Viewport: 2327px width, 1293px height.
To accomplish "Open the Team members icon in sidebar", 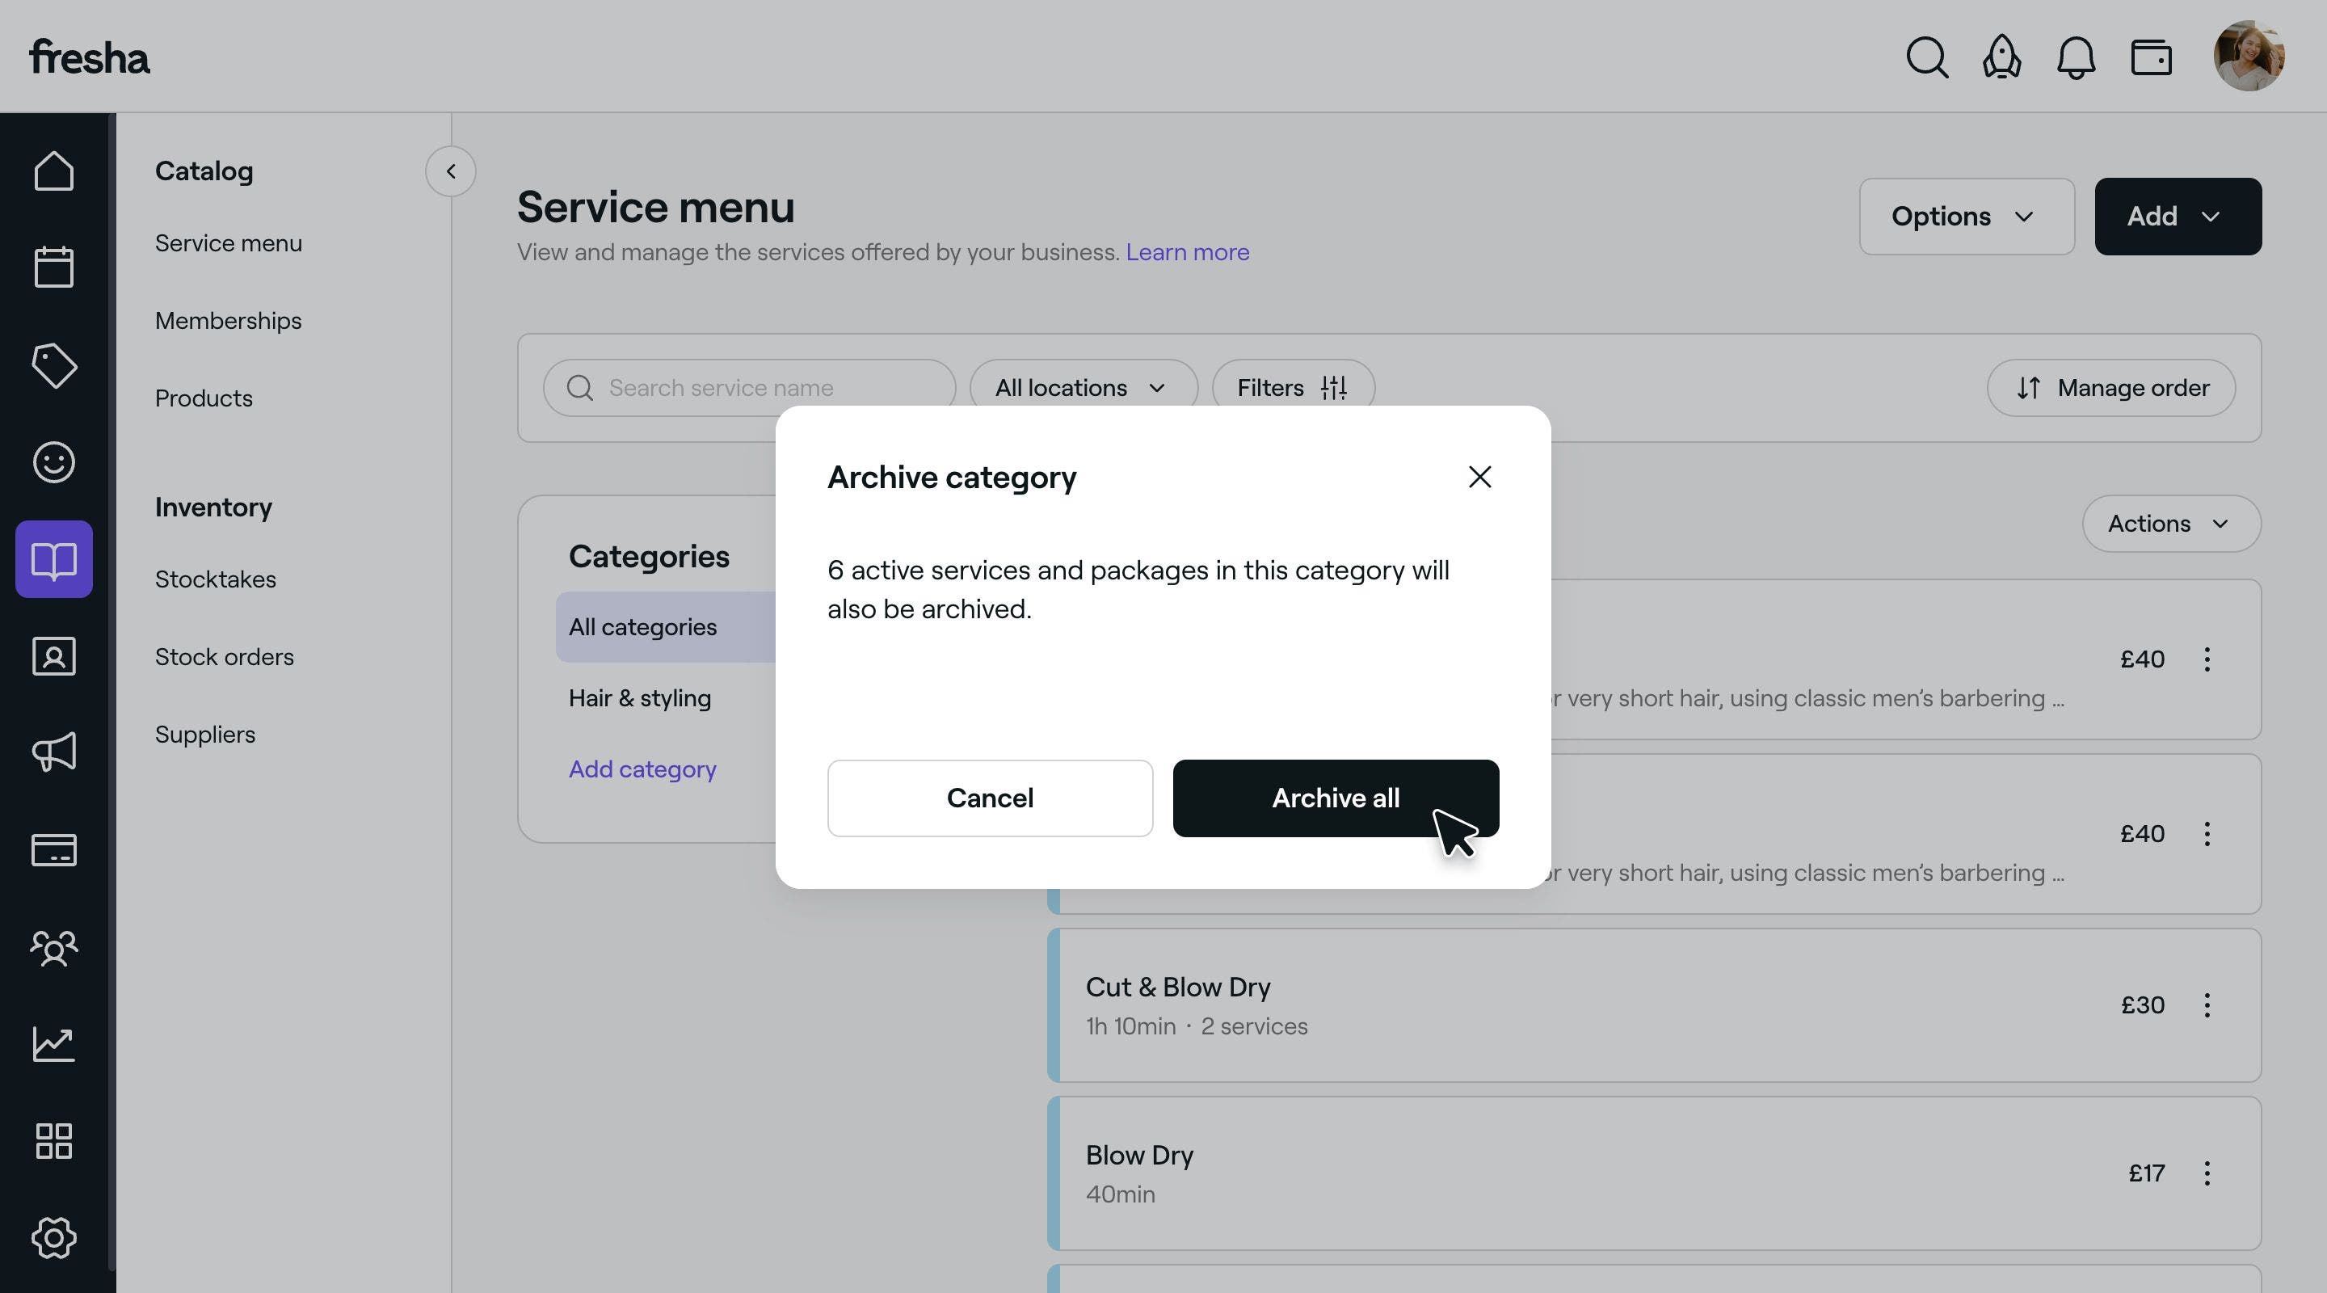I will (54, 948).
